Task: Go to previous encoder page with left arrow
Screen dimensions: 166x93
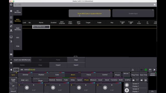Action: [133, 80]
